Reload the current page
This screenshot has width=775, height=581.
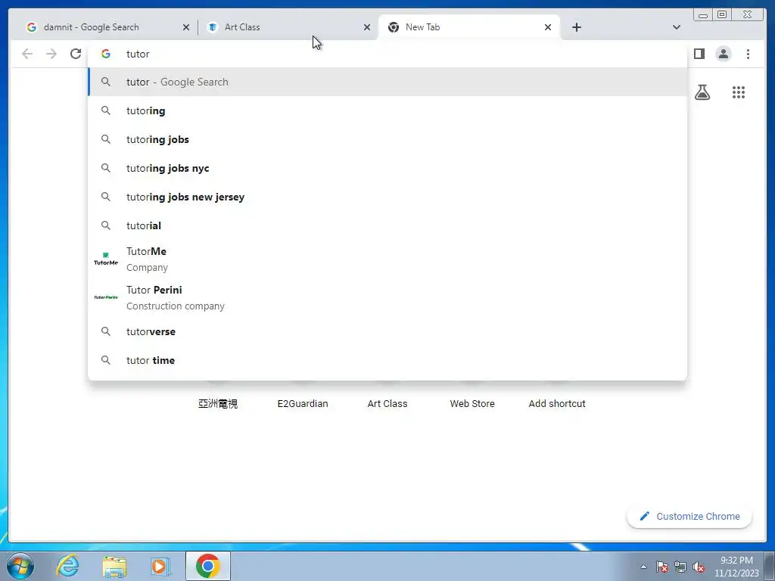click(x=76, y=54)
